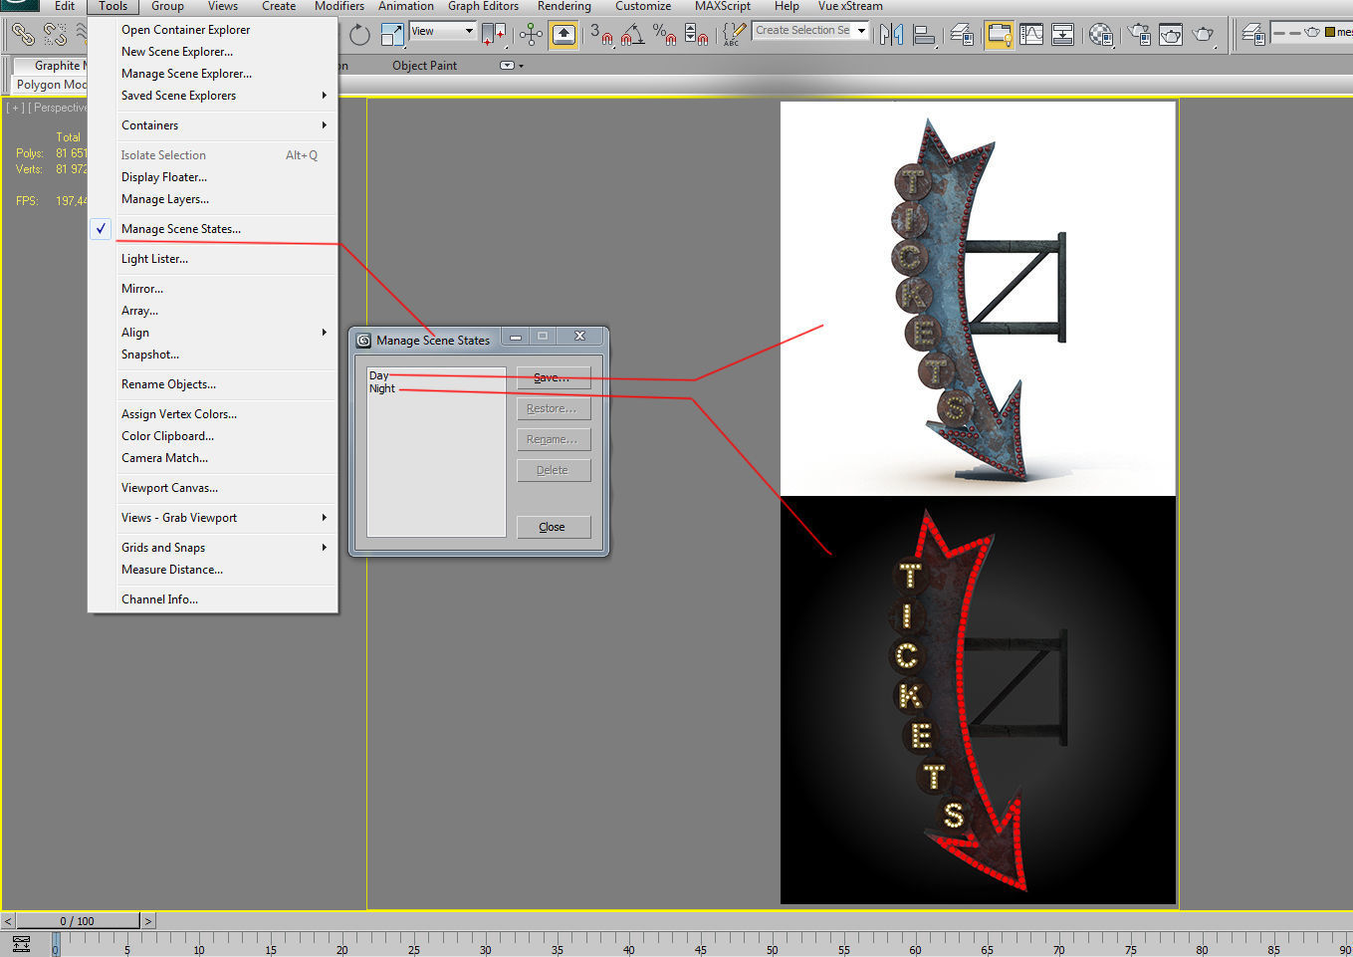Switch to the Object Paint tab
1353x957 pixels.
(424, 66)
